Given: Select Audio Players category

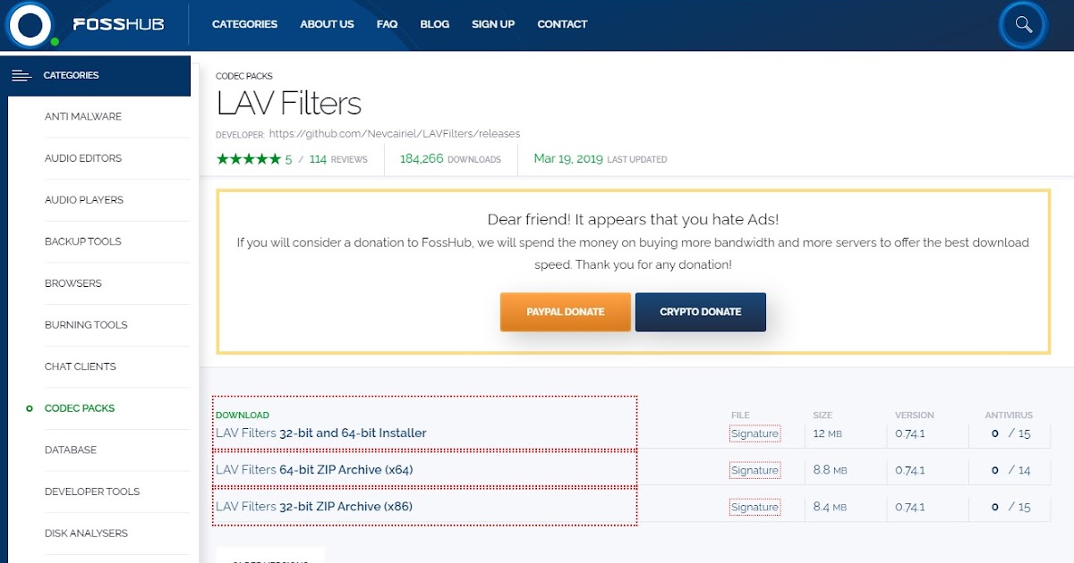Looking at the screenshot, I should pos(84,200).
